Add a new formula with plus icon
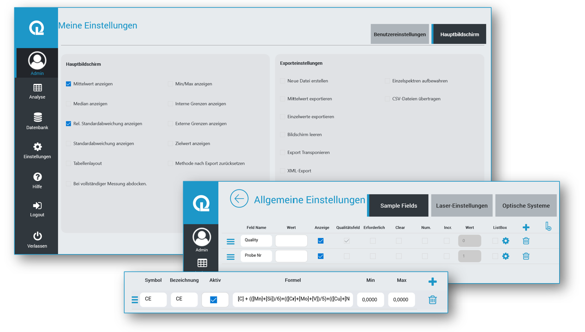Viewport: 585px width, 332px height. pos(432,281)
